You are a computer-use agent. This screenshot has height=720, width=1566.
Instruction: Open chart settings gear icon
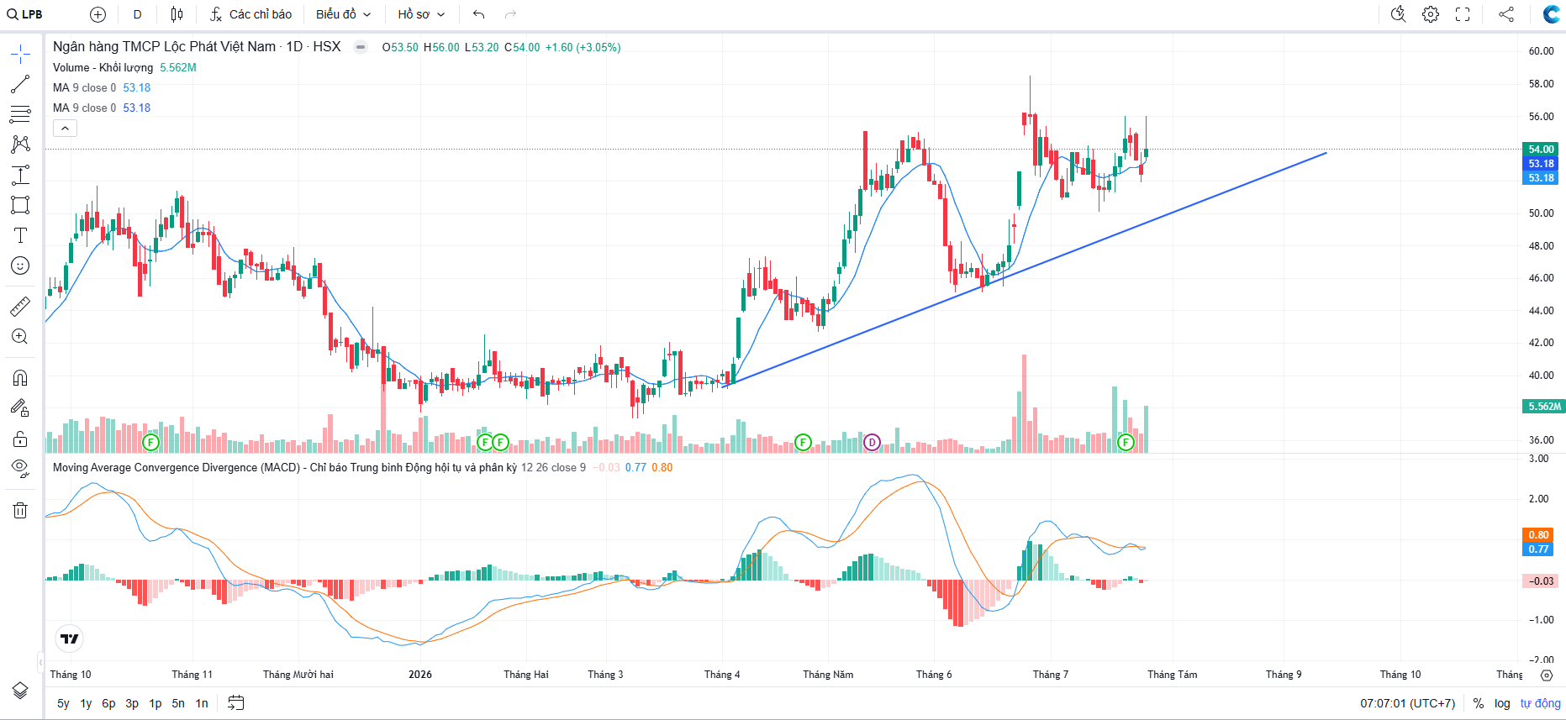pos(1431,14)
